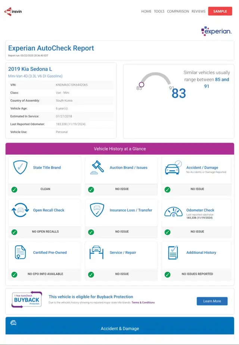Image resolution: width=239 pixels, height=345 pixels.
Task: Click the Vehicle Use value Personal
Action: point(62,132)
